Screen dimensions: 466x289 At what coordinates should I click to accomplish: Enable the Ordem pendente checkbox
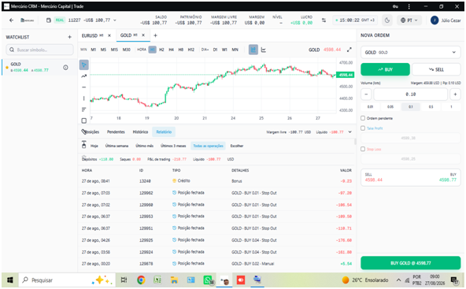point(363,118)
